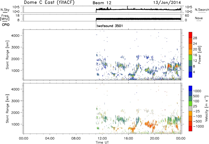Click the '28' power colorbar tick label
This screenshot has height=144, width=209.
(195, 38)
